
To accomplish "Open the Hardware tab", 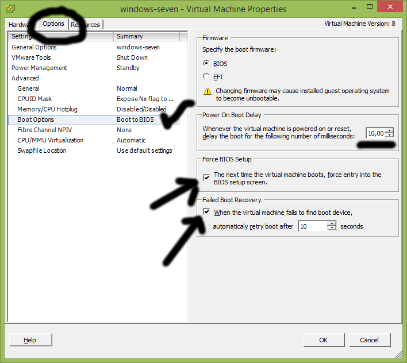I will 22,25.
